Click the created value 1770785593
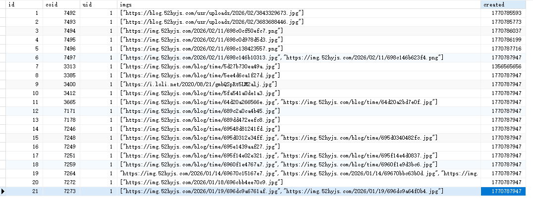Viewport: 533px width, 201px height. [506, 13]
